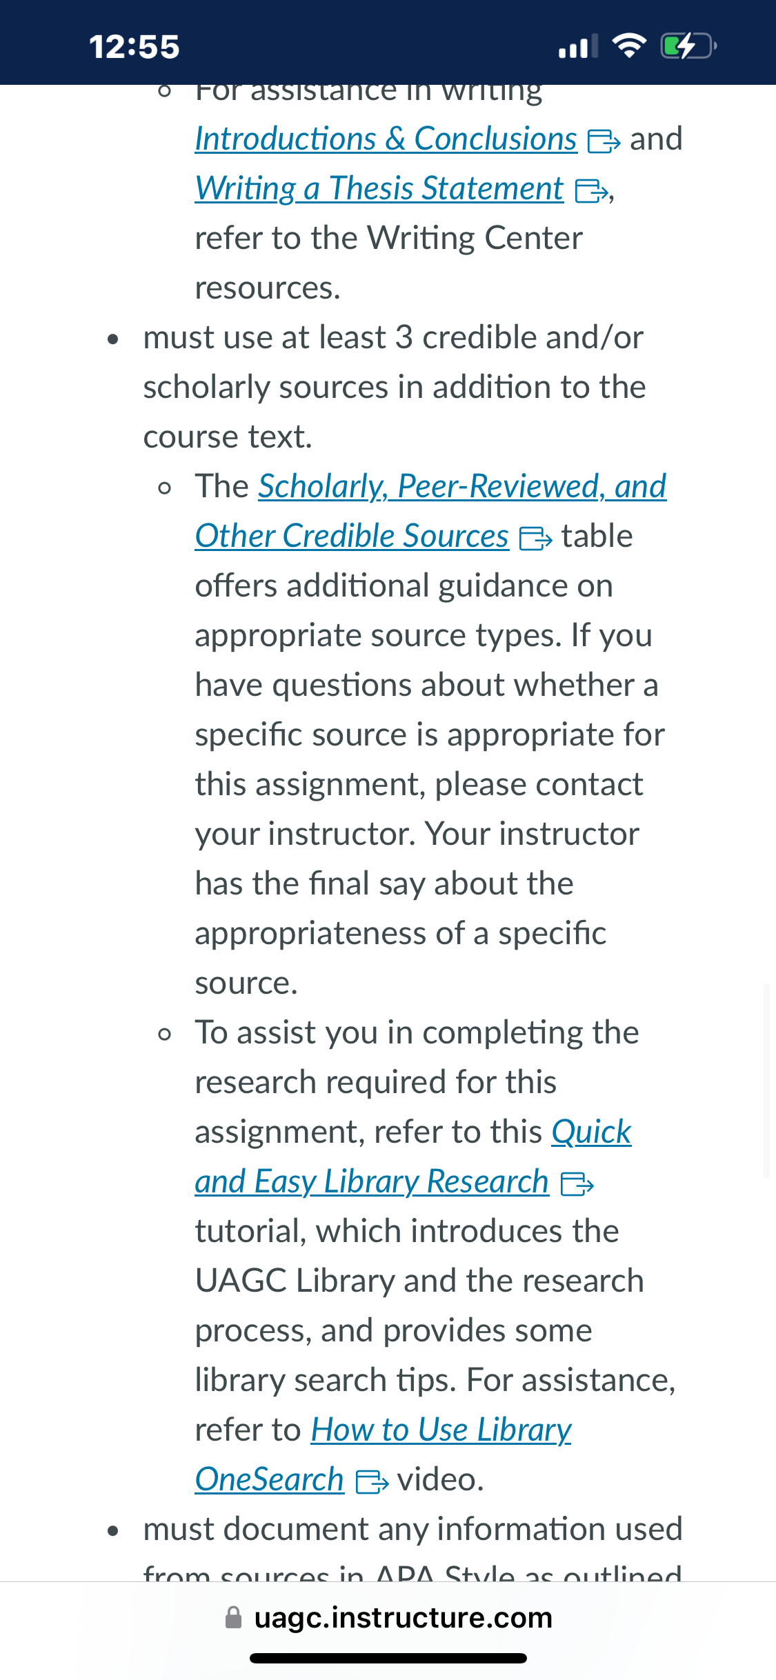Image resolution: width=776 pixels, height=1680 pixels.
Task: Tap the home indicator bar
Action: (388, 1658)
